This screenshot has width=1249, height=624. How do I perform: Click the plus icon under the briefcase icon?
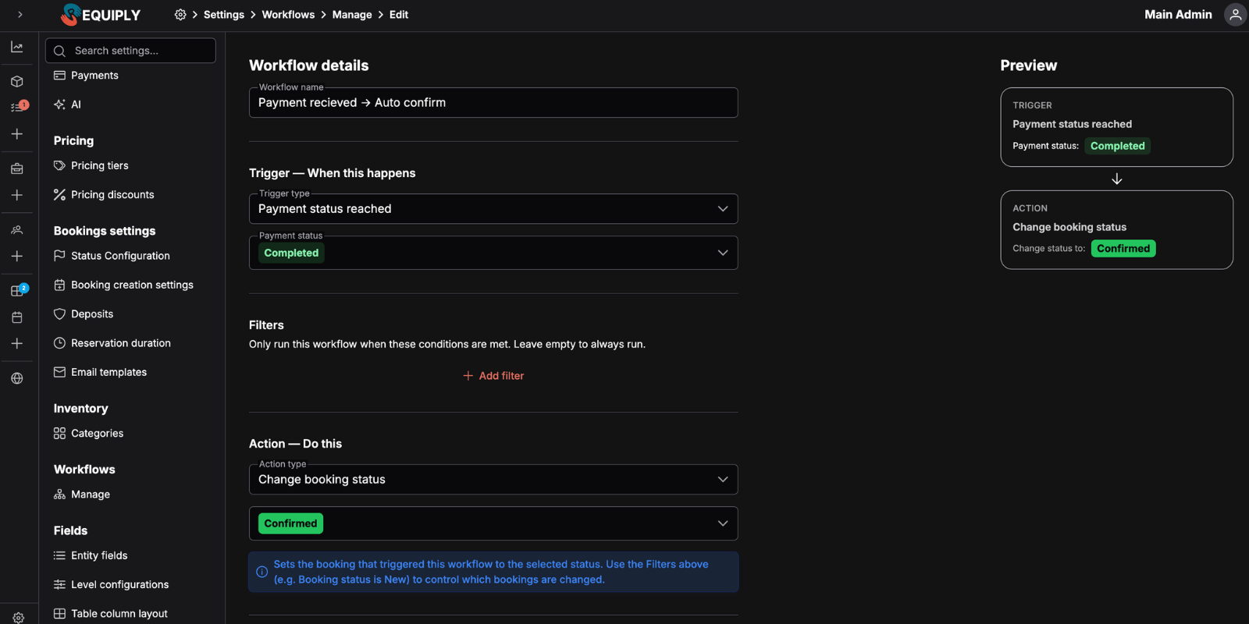click(17, 195)
